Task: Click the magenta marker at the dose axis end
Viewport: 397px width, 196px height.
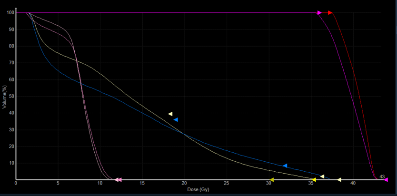Action: pyautogui.click(x=386, y=180)
